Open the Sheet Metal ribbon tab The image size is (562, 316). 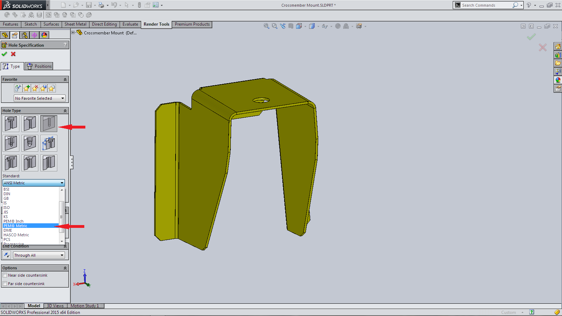click(x=75, y=24)
